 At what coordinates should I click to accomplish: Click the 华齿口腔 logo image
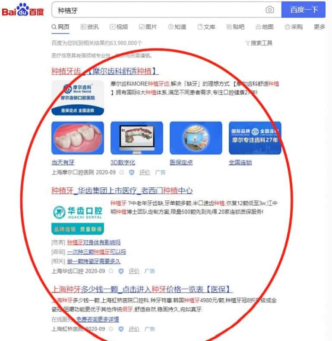pyautogui.click(x=78, y=218)
